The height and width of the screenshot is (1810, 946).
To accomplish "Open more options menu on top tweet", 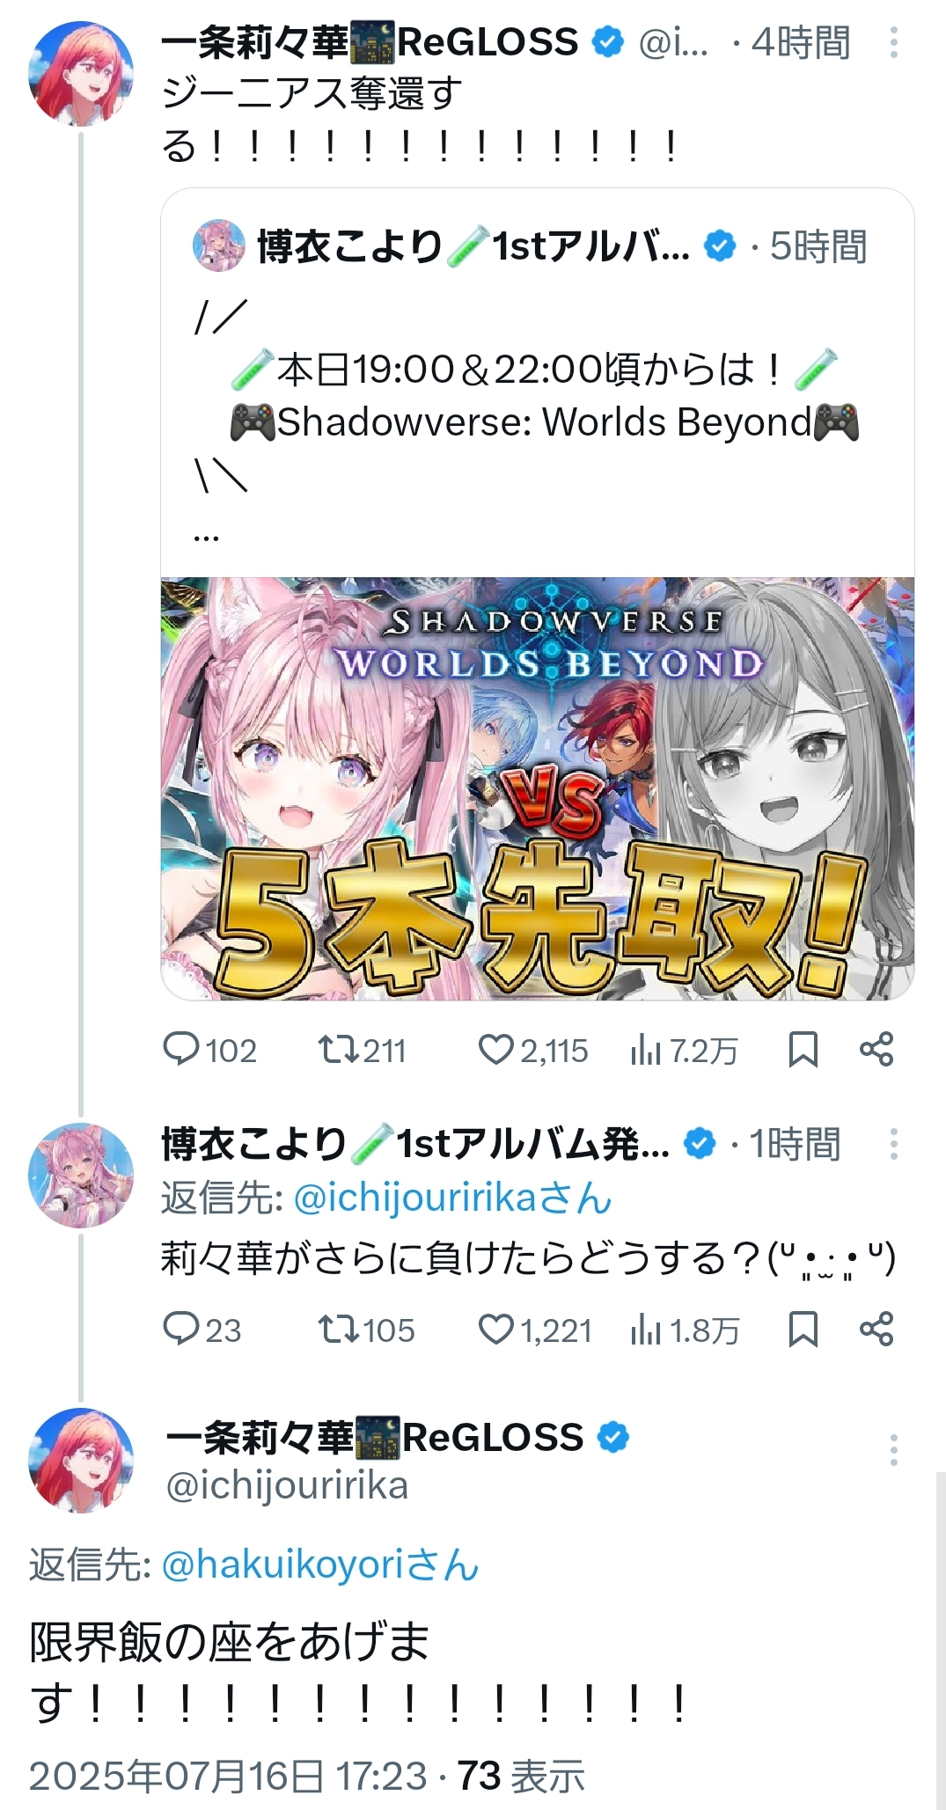I will [x=894, y=42].
